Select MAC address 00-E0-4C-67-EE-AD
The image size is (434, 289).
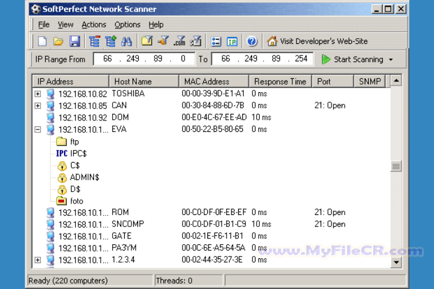tap(214, 117)
